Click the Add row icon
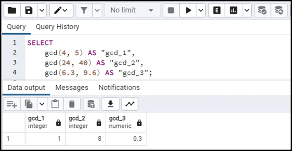292x151 pixels. pyautogui.click(x=12, y=104)
